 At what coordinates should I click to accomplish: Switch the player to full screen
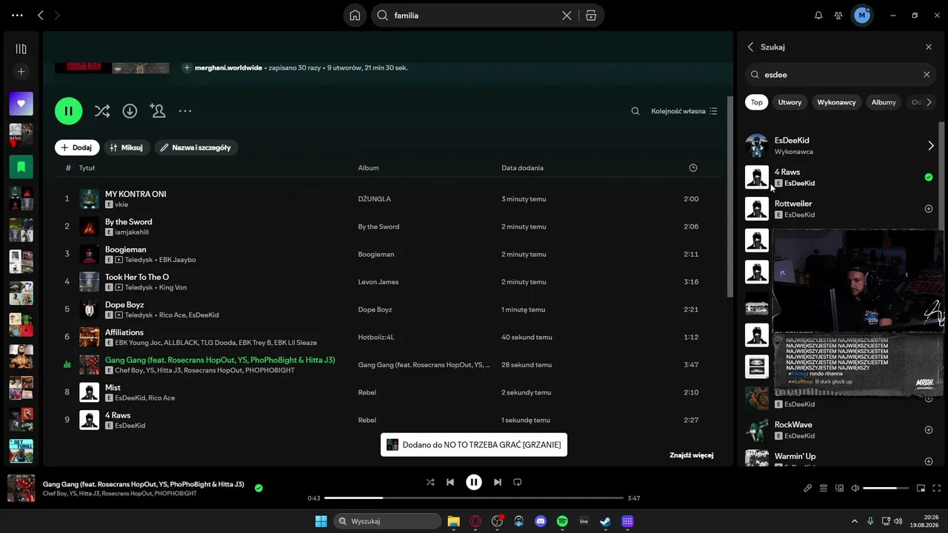tap(937, 489)
